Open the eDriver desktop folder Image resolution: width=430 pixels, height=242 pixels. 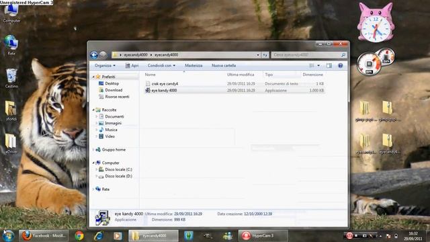pos(11,144)
